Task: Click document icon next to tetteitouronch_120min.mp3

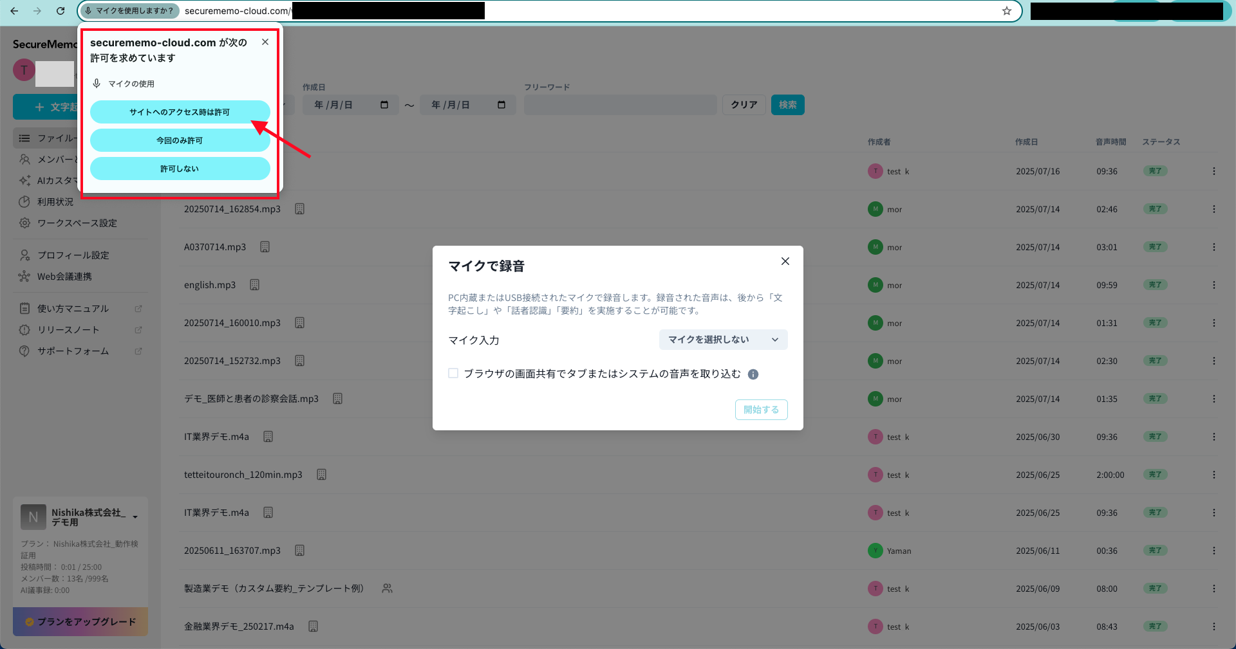Action: click(321, 475)
